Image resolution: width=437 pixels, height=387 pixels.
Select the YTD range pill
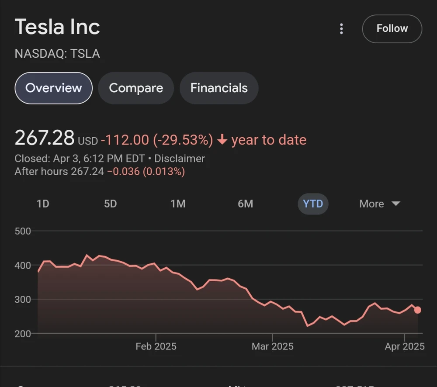(313, 204)
